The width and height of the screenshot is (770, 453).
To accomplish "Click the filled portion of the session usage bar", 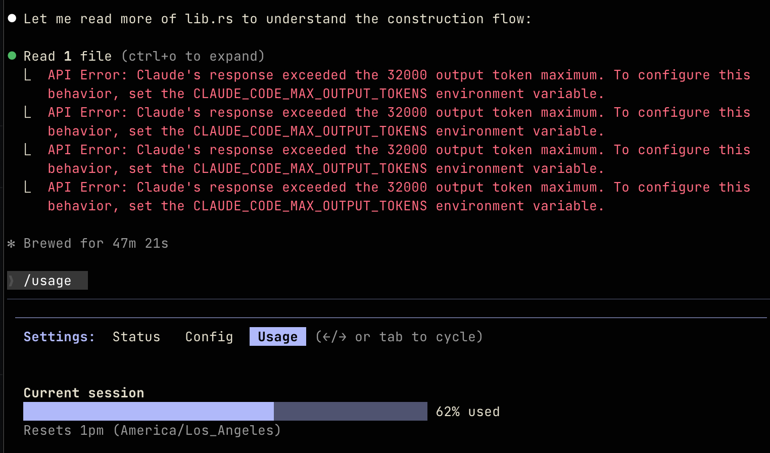I will pos(148,412).
